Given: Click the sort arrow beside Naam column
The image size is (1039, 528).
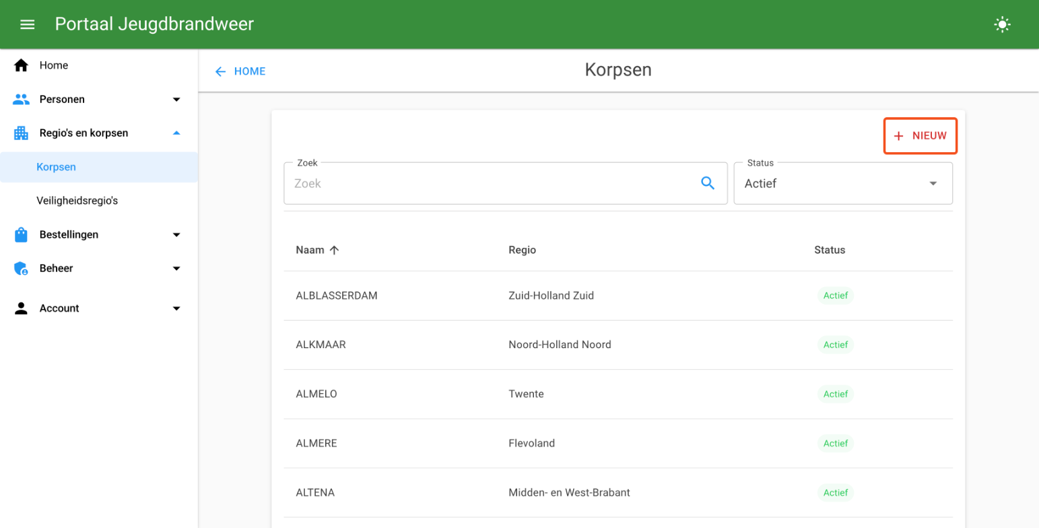Looking at the screenshot, I should (334, 250).
